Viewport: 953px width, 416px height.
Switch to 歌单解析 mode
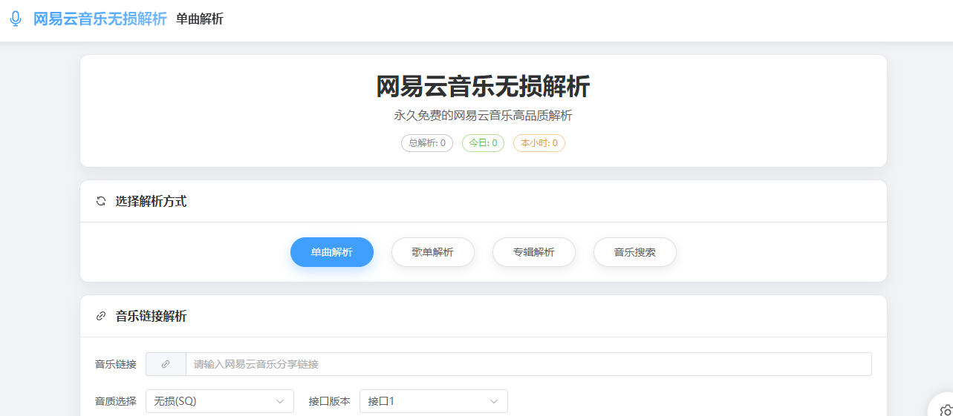click(x=433, y=252)
